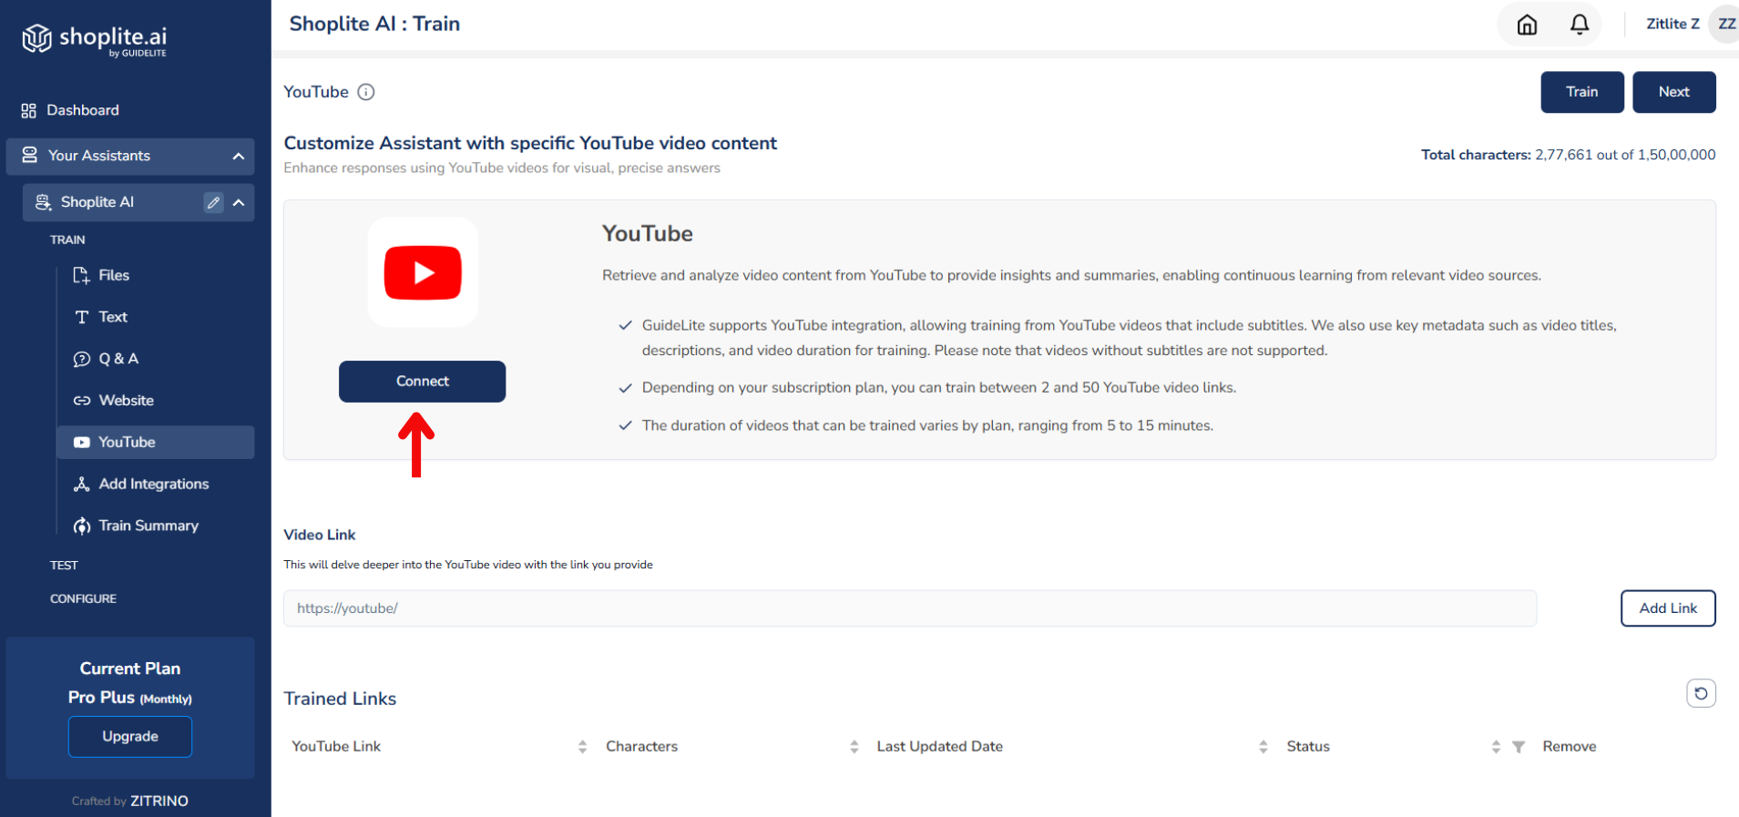Click the Train Summary icon

tap(82, 526)
